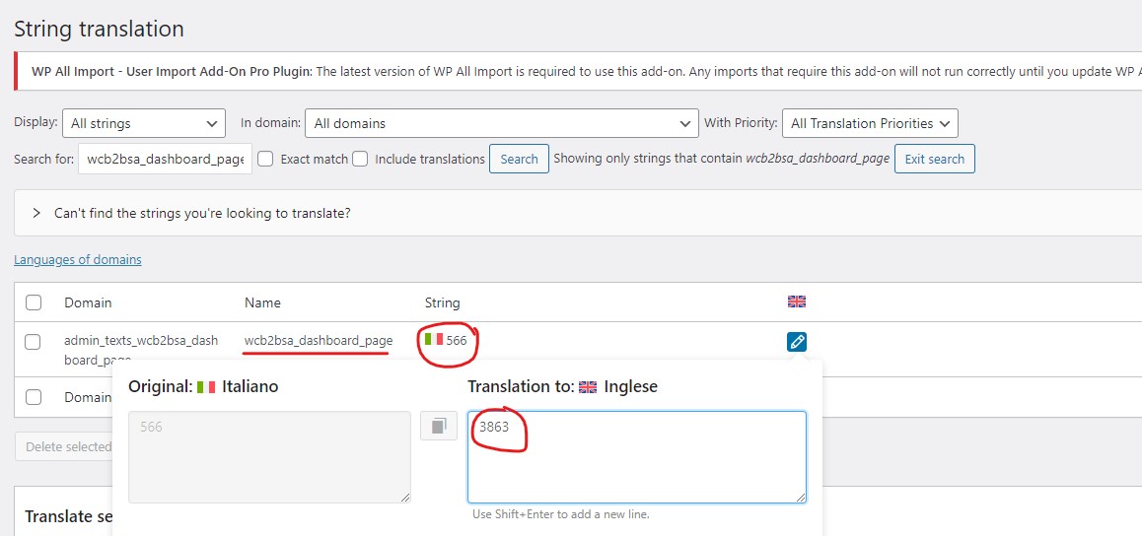This screenshot has width=1142, height=536.
Task: Select the admin_texts_wcb2bsa_dashboard_page row checkbox
Action: click(33, 341)
